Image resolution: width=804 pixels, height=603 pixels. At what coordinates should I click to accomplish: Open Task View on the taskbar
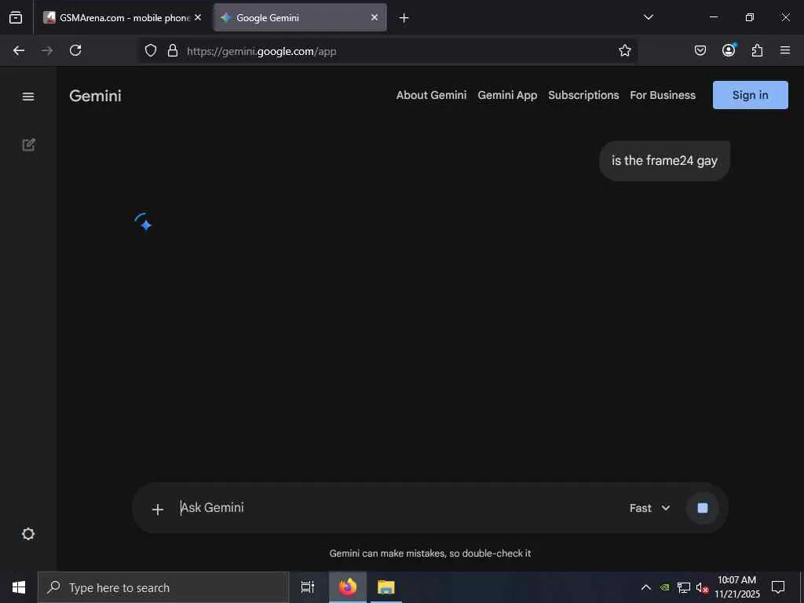coord(308,587)
